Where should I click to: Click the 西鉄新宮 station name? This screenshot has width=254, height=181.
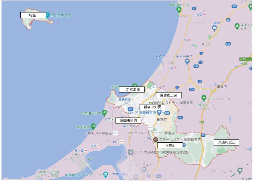(x=124, y=99)
